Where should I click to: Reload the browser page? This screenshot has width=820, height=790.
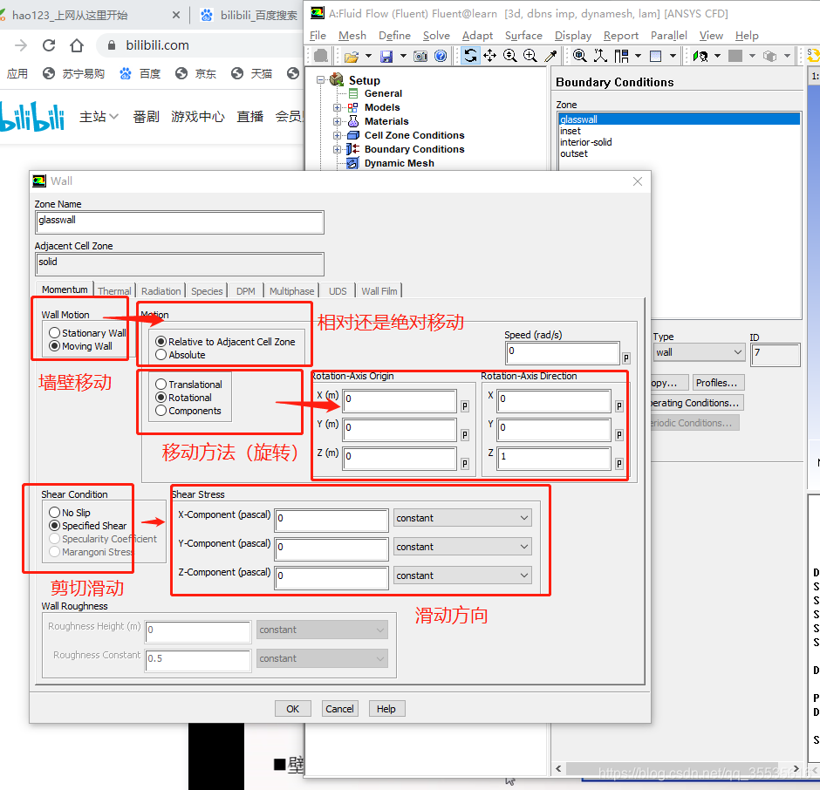coord(49,45)
